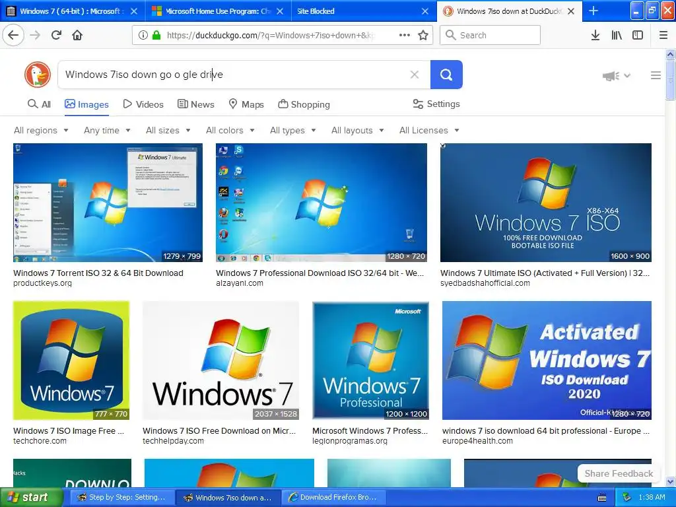
Task: Follow the productkeys.org source link
Action: coord(43,283)
